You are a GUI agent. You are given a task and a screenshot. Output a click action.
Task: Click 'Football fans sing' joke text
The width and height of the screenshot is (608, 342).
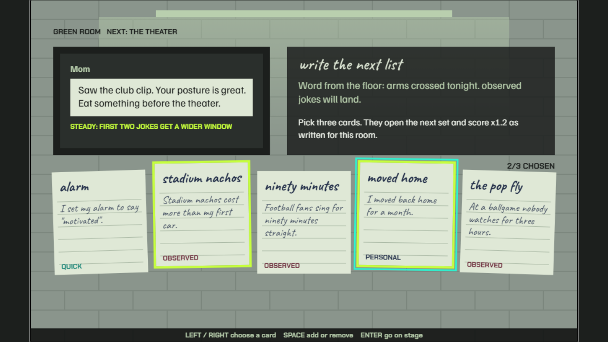304,220
